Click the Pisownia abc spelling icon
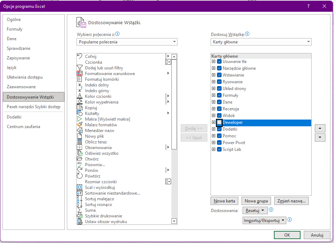Viewport: 334px width, 243px height. pyautogui.click(x=79, y=164)
